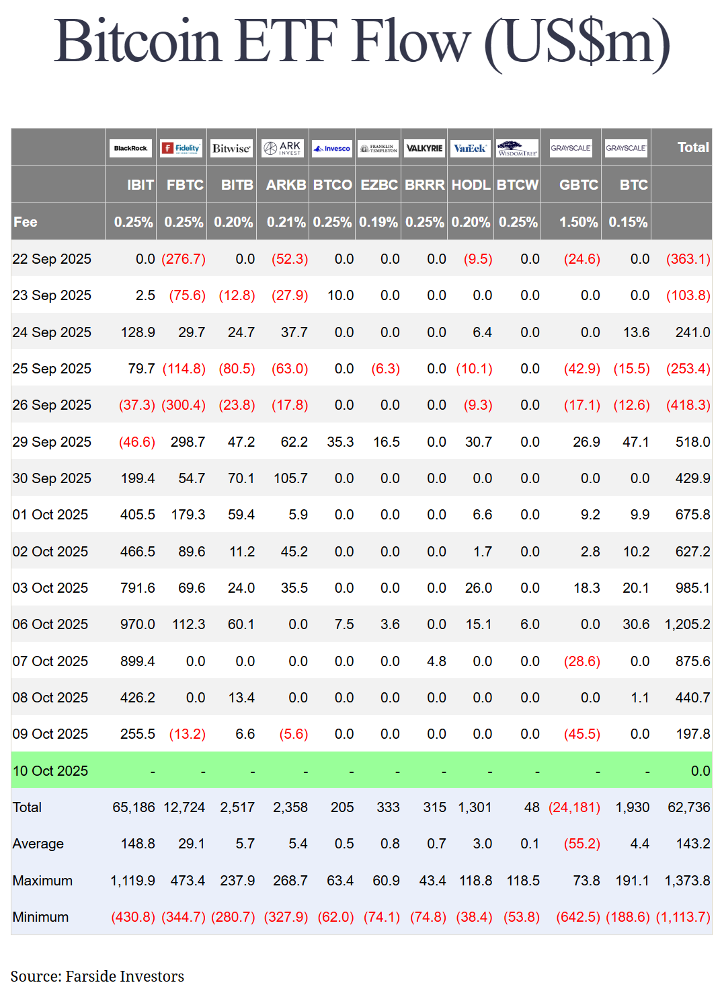Select the IBIT ticker header
Viewport: 722px width, 987px height.
(141, 185)
